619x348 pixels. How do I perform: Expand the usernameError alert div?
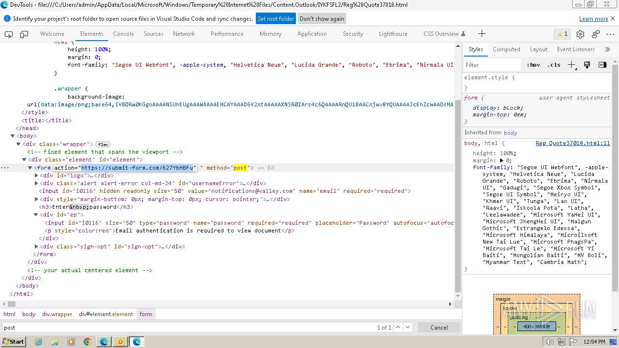(x=36, y=183)
